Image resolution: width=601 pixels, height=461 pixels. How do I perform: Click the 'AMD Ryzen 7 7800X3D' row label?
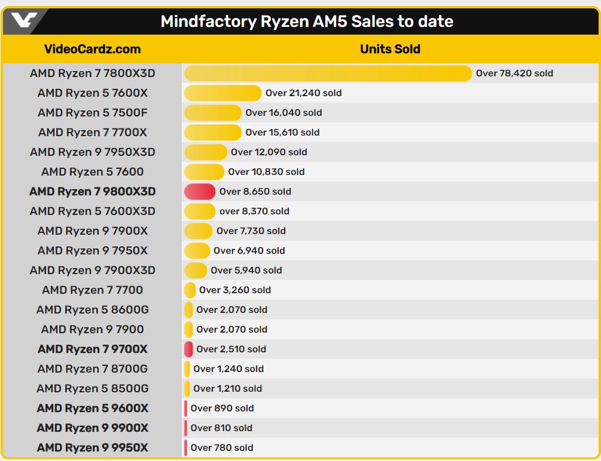click(92, 73)
